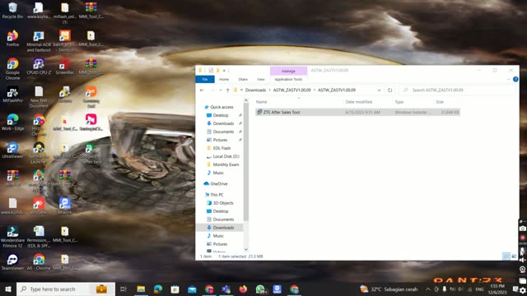The width and height of the screenshot is (527, 296).
Task: Go back using Explorer's back arrow
Action: (202, 90)
